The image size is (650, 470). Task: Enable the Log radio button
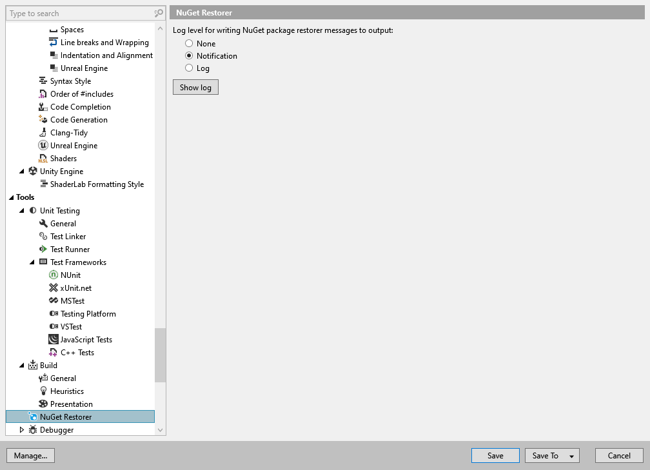coord(189,68)
